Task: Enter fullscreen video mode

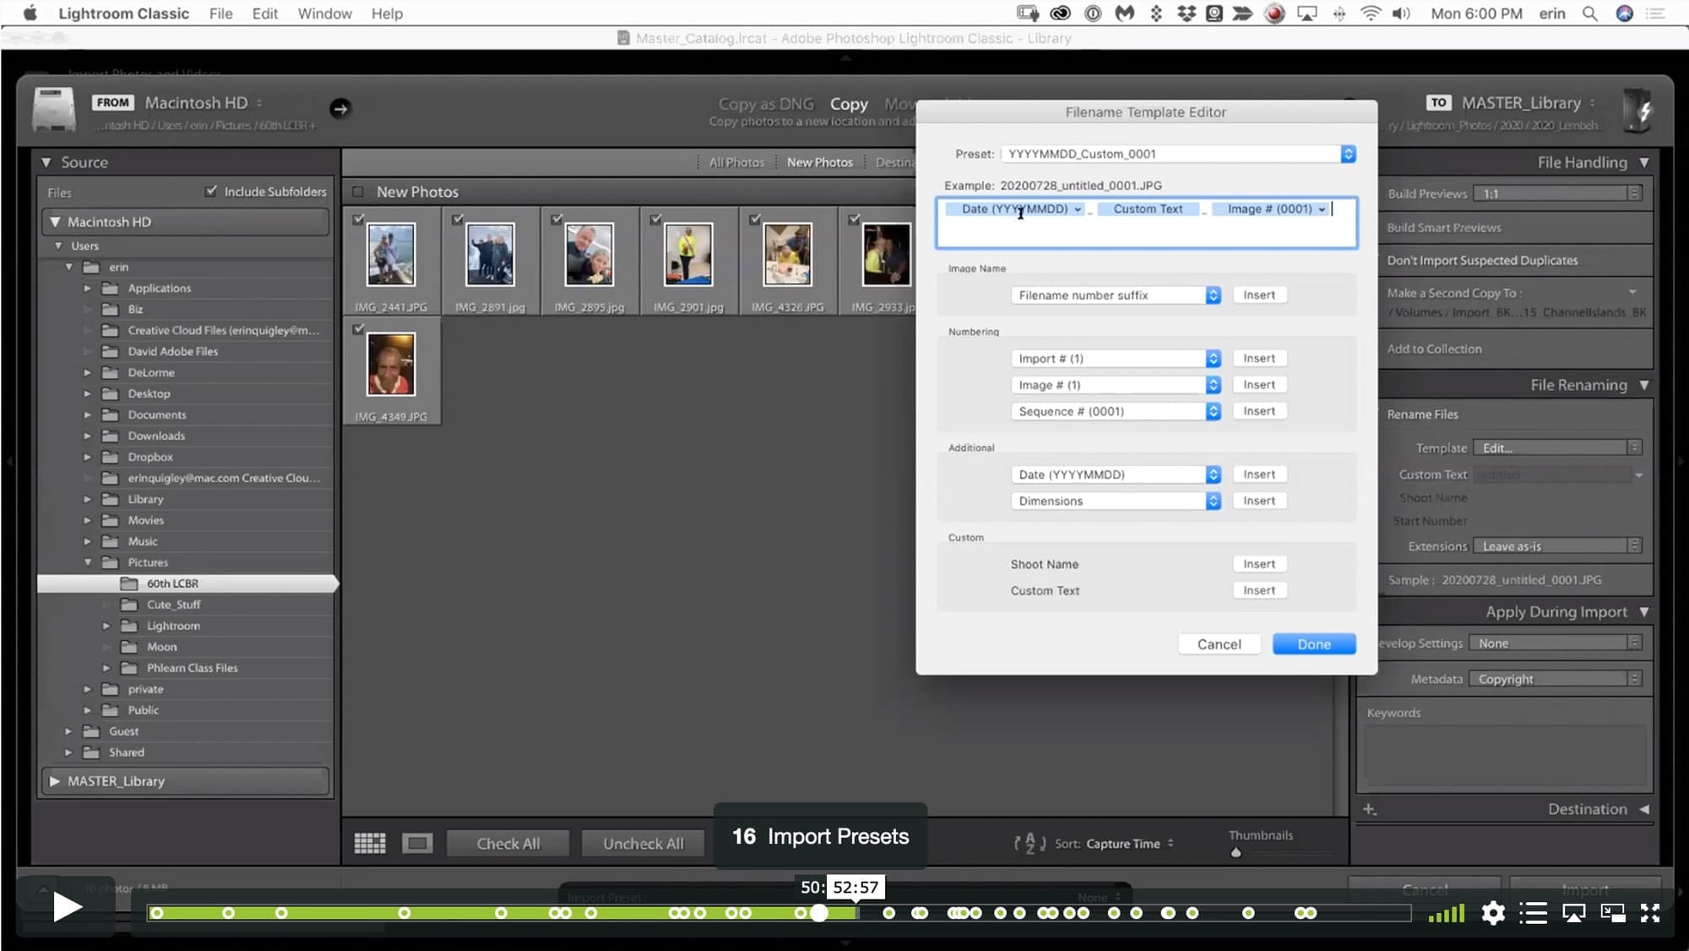Action: click(1650, 913)
